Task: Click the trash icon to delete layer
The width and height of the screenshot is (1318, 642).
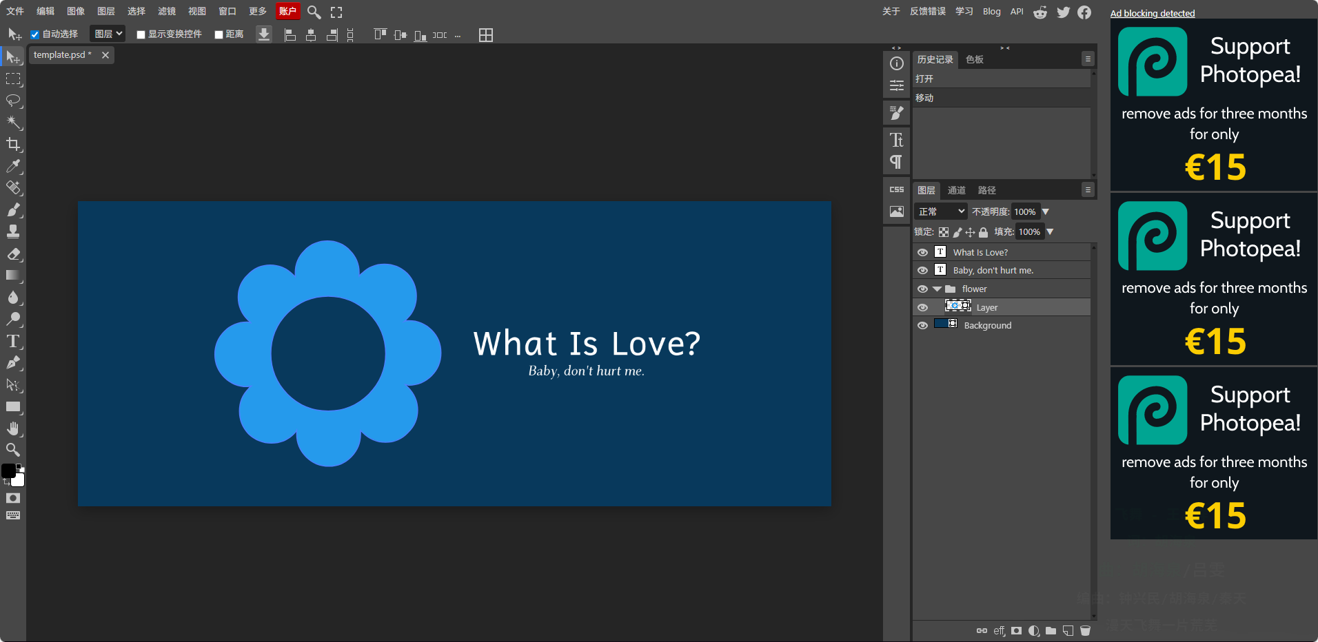Action: (1085, 630)
